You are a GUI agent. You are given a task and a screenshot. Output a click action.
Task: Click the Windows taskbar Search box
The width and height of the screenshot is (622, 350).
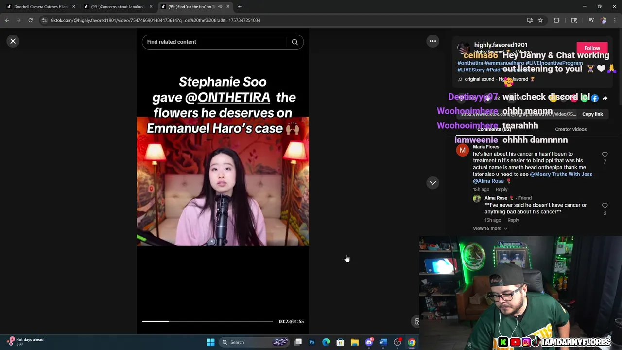tap(255, 342)
